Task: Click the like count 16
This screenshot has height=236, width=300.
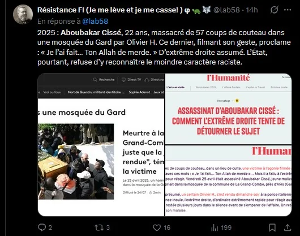Action: [167, 228]
